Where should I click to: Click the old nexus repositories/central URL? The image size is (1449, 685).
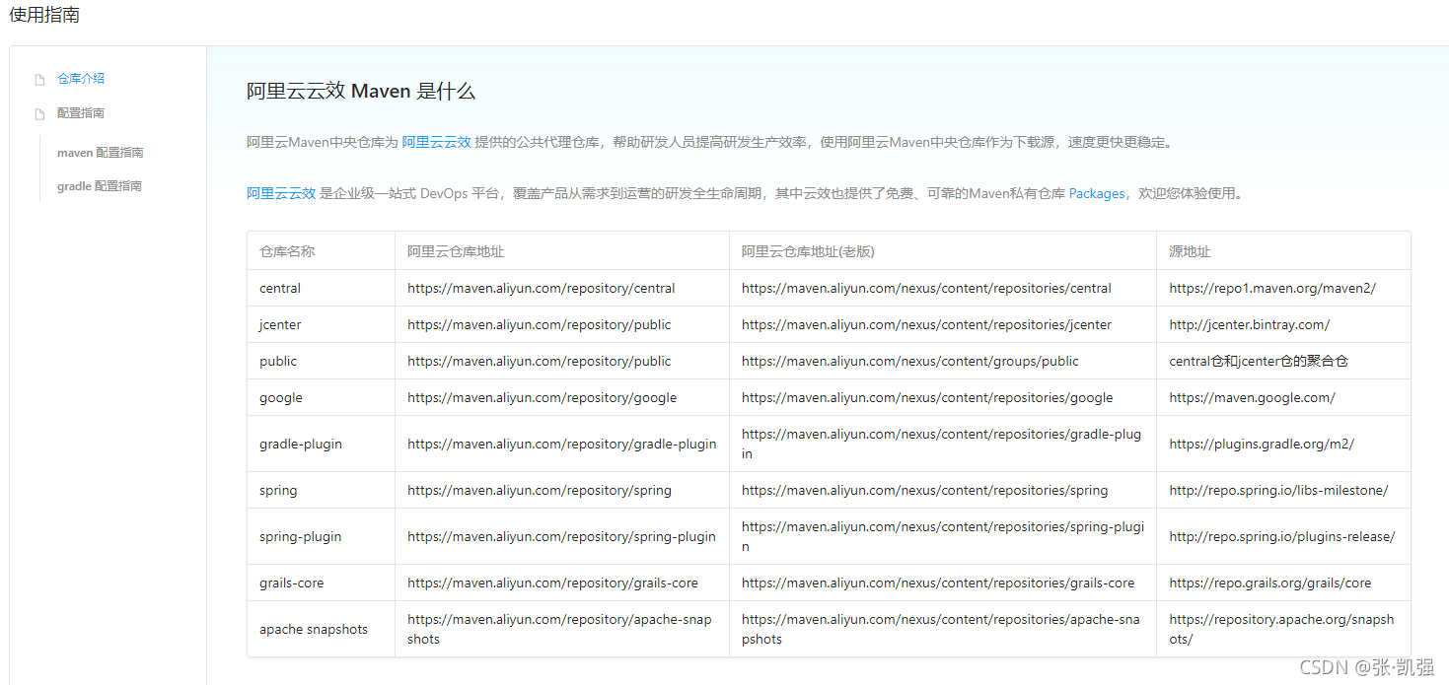pyautogui.click(x=927, y=289)
